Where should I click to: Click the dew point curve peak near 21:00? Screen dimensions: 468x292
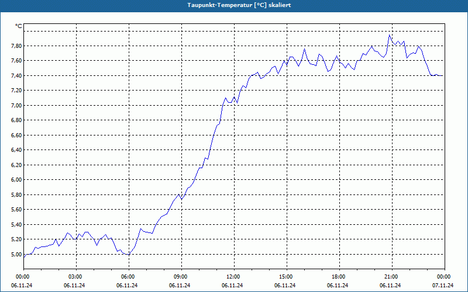389,35
